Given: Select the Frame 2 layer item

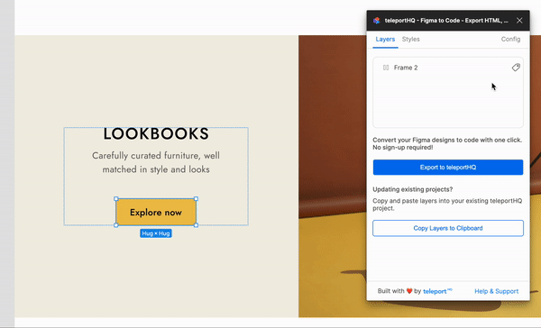Looking at the screenshot, I should pos(448,68).
